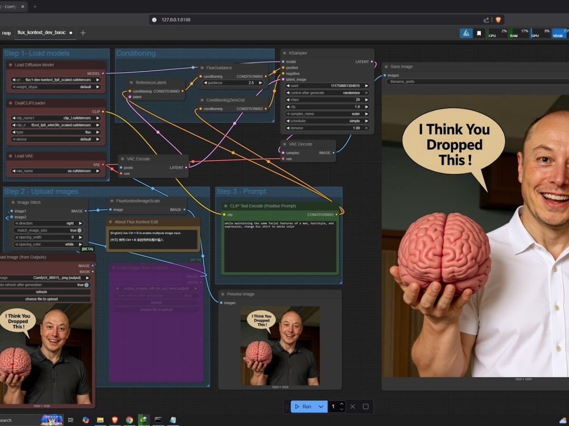The image size is (569, 426).
Task: Open Google Chrome from the taskbar
Action: point(129,420)
